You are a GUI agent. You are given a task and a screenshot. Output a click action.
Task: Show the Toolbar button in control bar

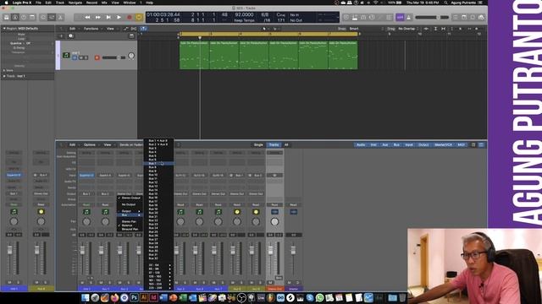32,17
